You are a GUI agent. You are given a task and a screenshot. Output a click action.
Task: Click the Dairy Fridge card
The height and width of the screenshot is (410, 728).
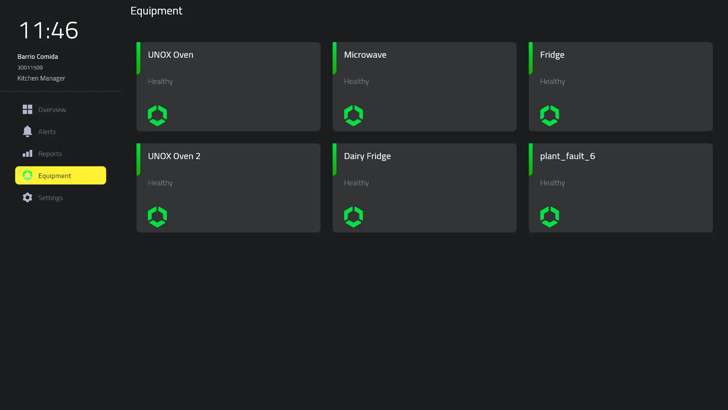424,188
